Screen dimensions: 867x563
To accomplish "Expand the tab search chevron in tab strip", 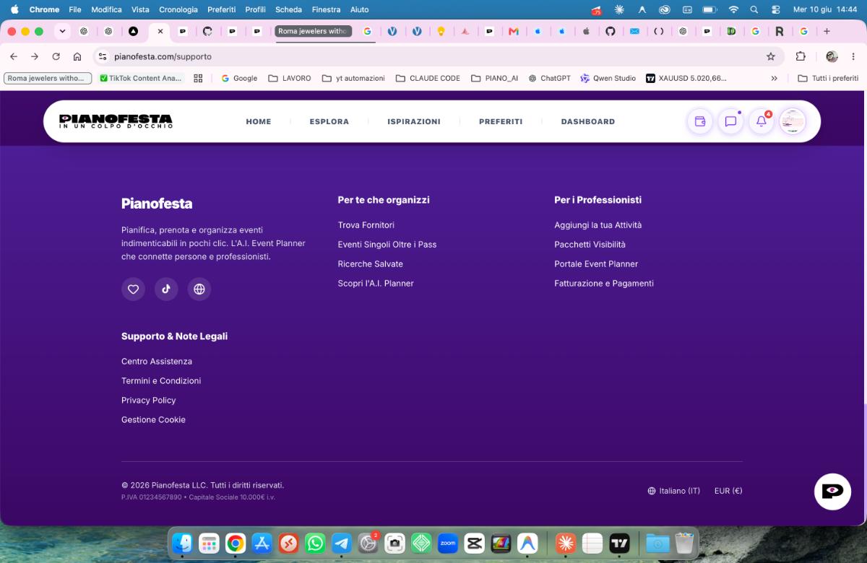I will pos(62,31).
